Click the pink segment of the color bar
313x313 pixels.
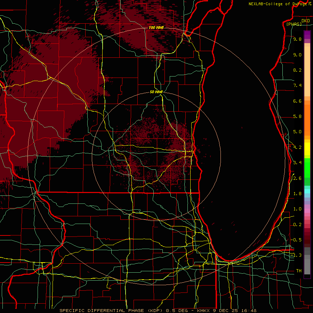coord(307,211)
